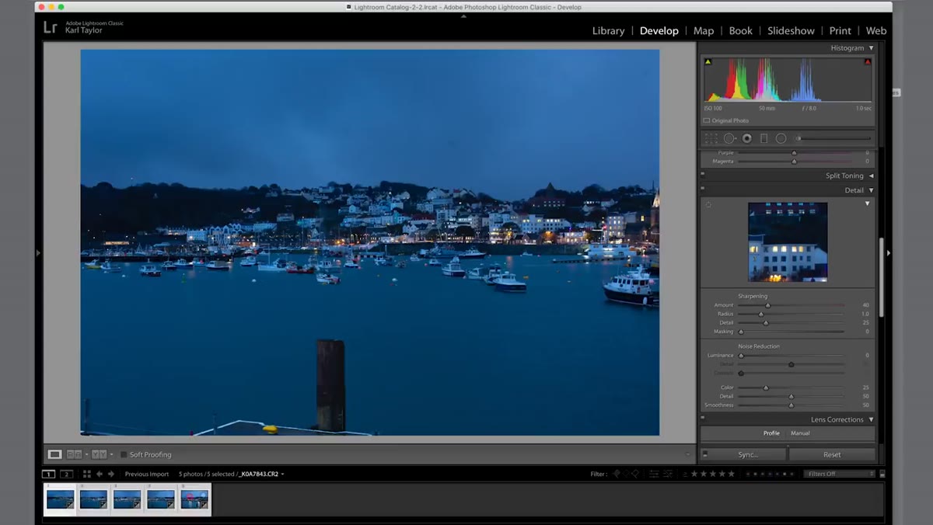Select the Crop Overlay tool icon
Screen dimensions: 933x525
pos(711,138)
